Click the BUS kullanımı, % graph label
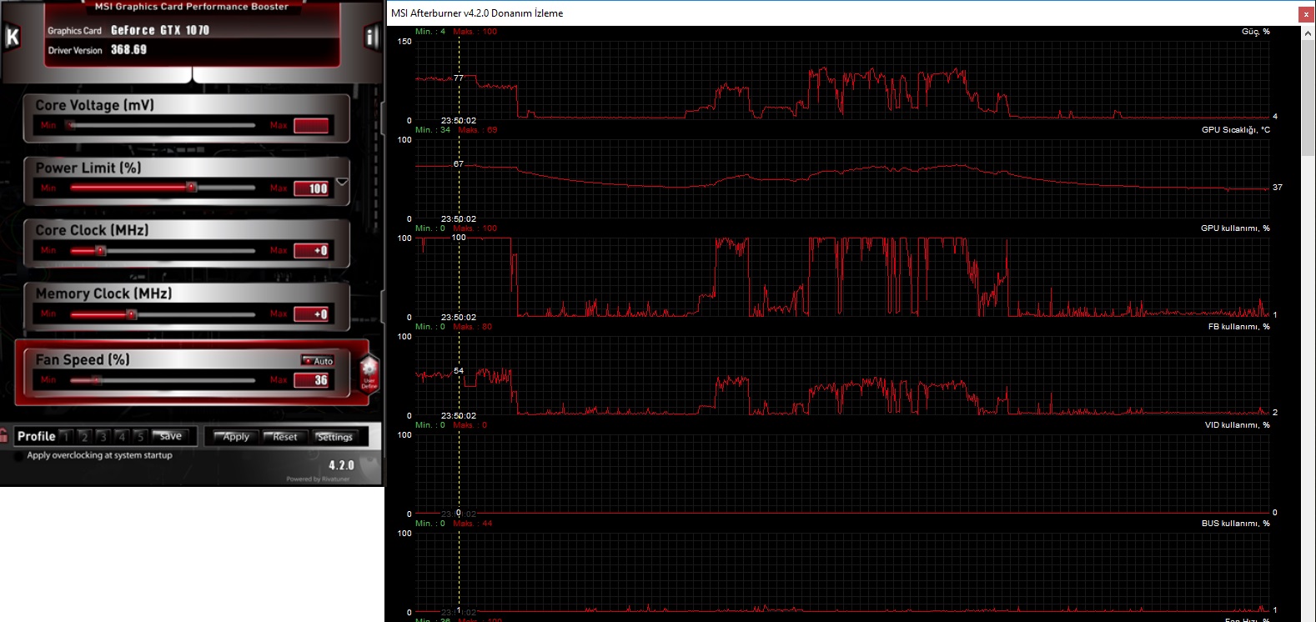This screenshot has height=622, width=1316. pyautogui.click(x=1236, y=524)
